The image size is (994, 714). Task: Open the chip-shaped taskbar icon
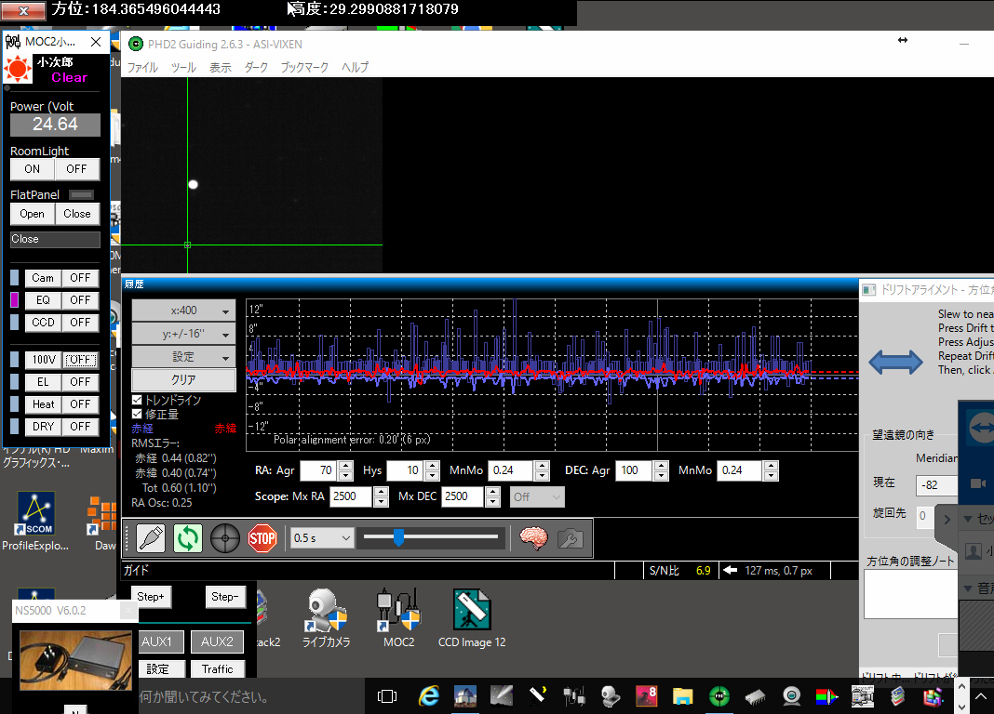pos(755,696)
